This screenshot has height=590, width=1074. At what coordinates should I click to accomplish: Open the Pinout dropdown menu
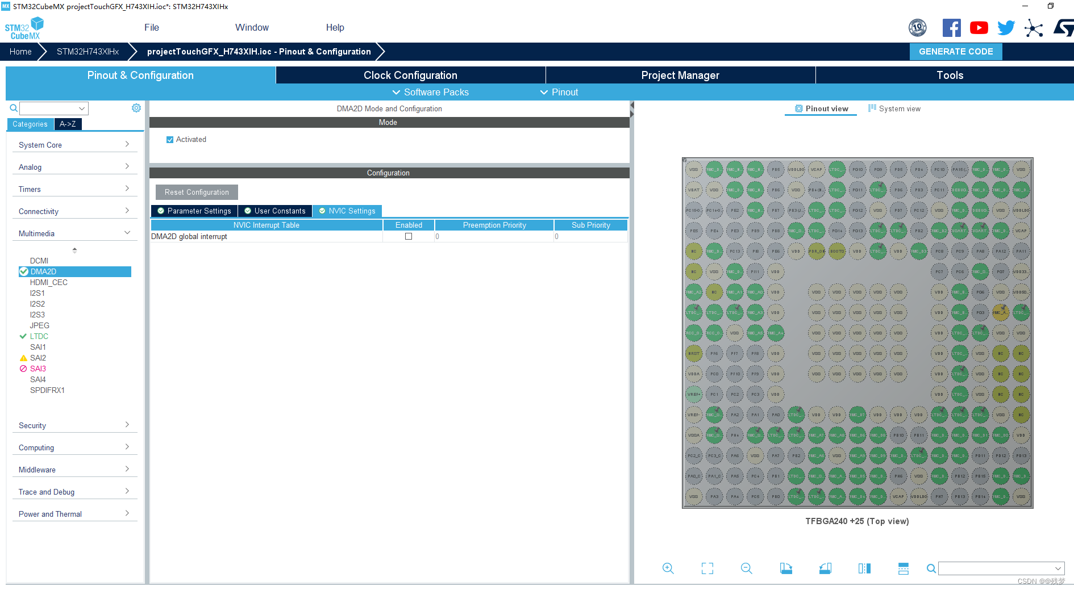pos(559,92)
